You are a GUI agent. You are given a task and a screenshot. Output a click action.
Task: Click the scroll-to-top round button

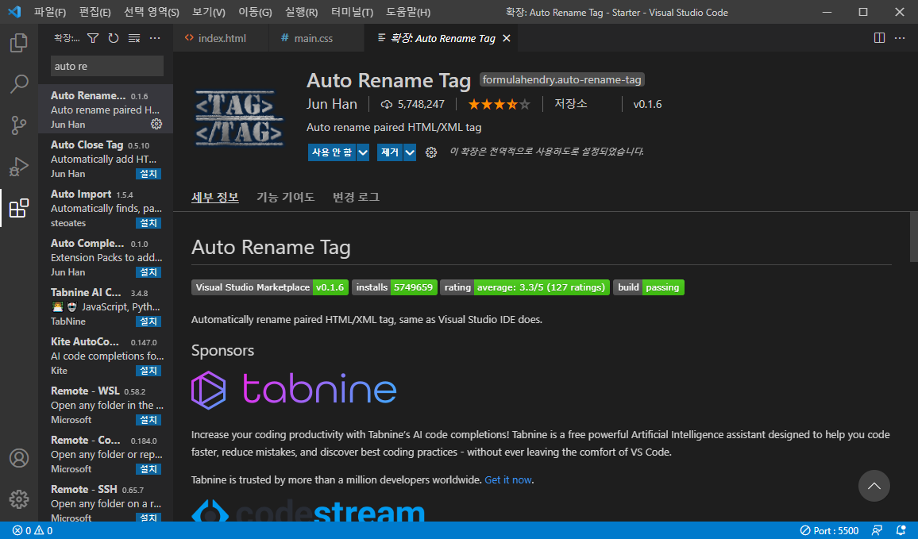(874, 486)
